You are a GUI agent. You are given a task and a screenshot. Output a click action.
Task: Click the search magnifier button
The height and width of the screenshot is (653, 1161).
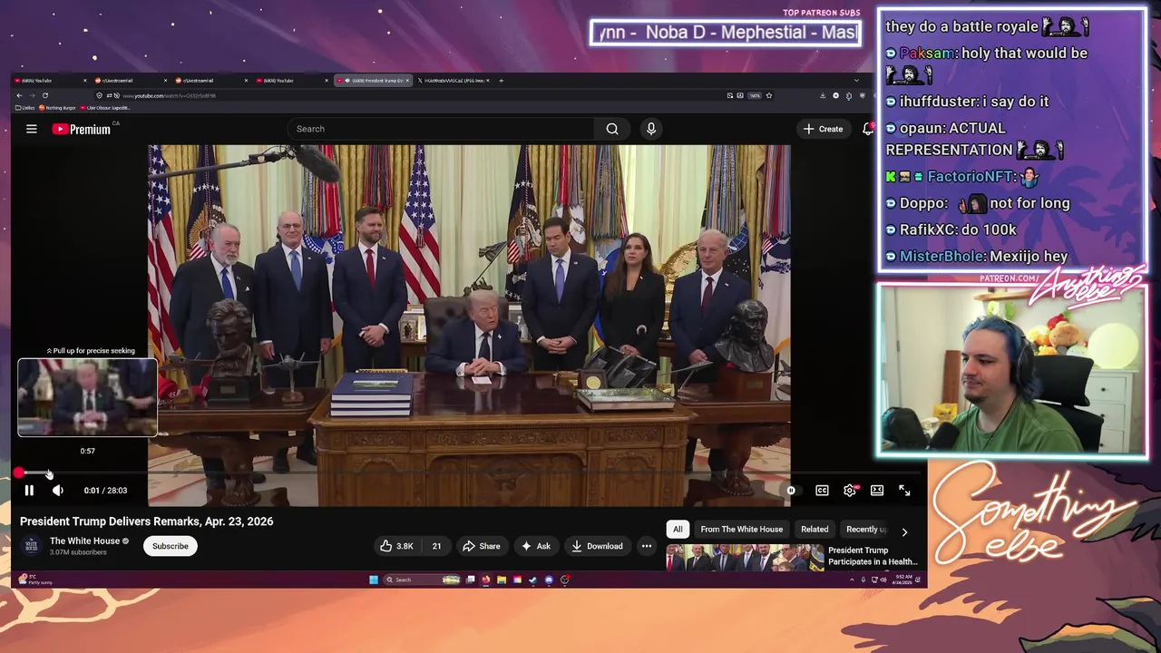(x=612, y=129)
